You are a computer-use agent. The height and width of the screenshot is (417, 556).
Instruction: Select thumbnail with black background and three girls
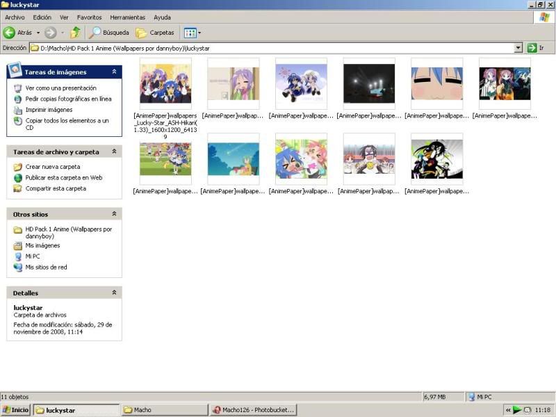(x=505, y=83)
